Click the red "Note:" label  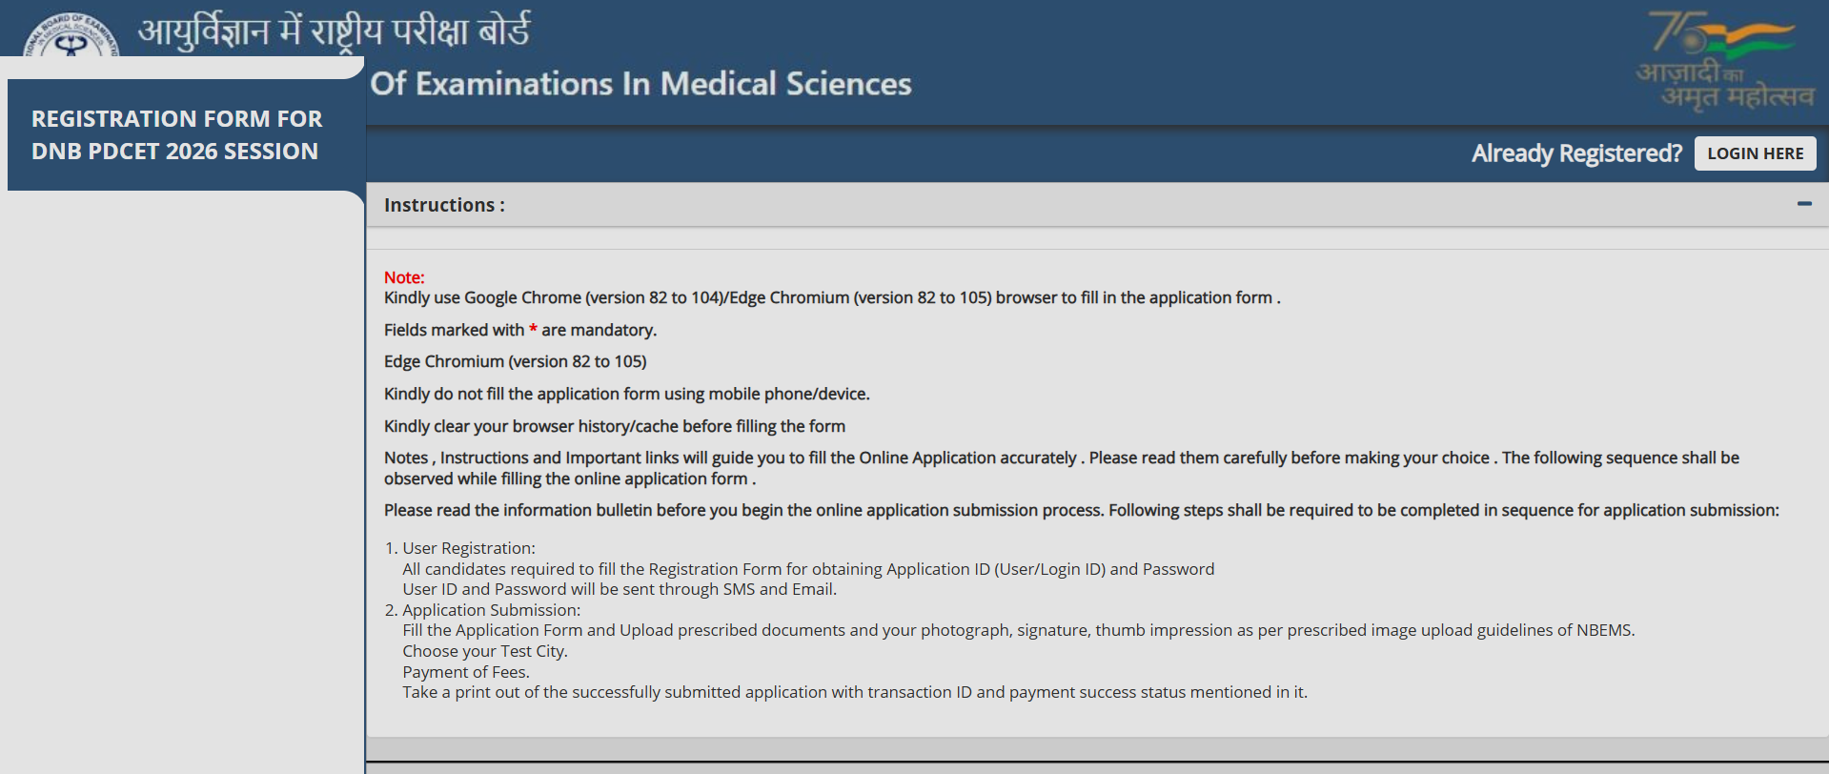click(404, 277)
